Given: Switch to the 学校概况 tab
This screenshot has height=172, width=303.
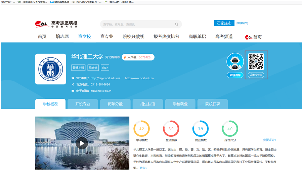Looking at the screenshot, I should point(50,104).
